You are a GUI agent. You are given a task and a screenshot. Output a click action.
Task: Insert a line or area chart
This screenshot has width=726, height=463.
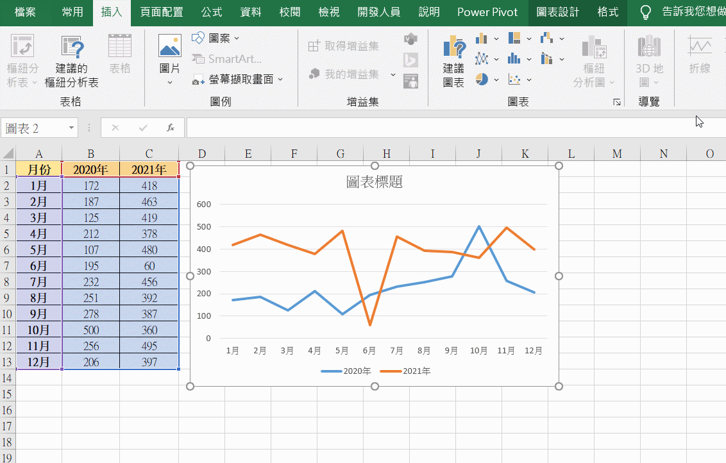point(482,59)
